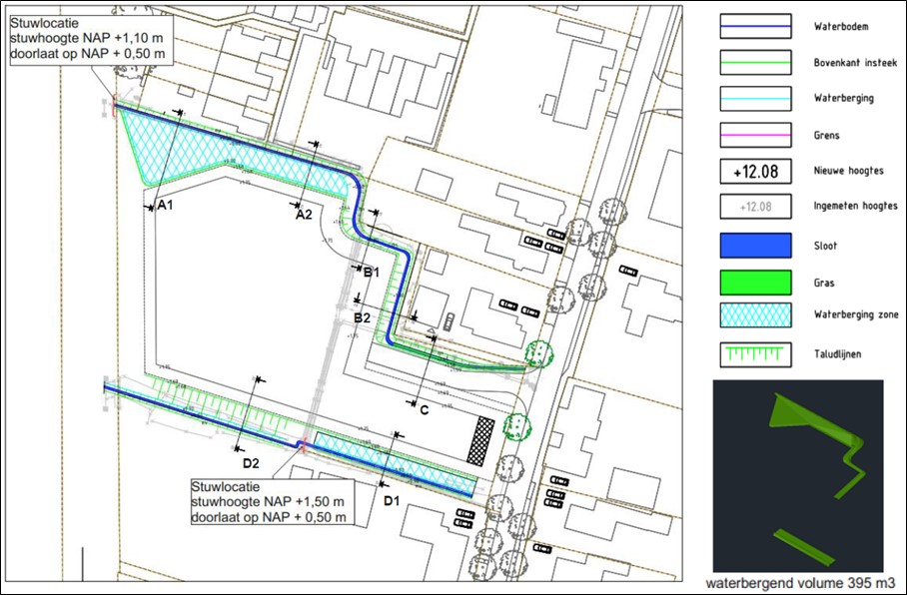907x595 pixels.
Task: Click the red weir marker at northwest stuwlocatie
Action: 114,107
